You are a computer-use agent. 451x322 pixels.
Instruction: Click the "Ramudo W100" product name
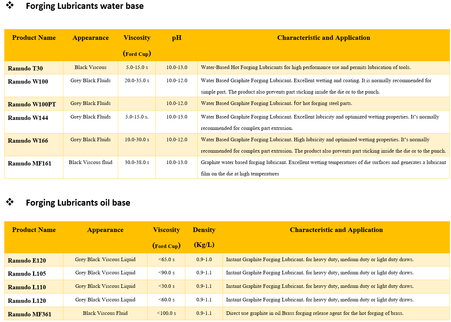coord(28,81)
